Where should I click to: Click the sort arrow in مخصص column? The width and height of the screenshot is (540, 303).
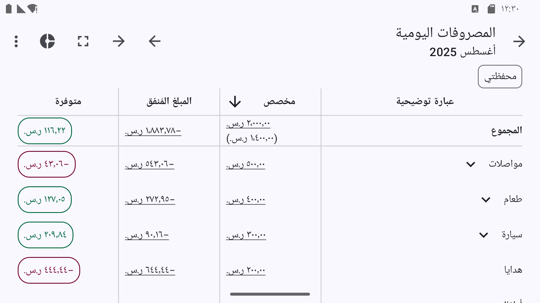[235, 102]
